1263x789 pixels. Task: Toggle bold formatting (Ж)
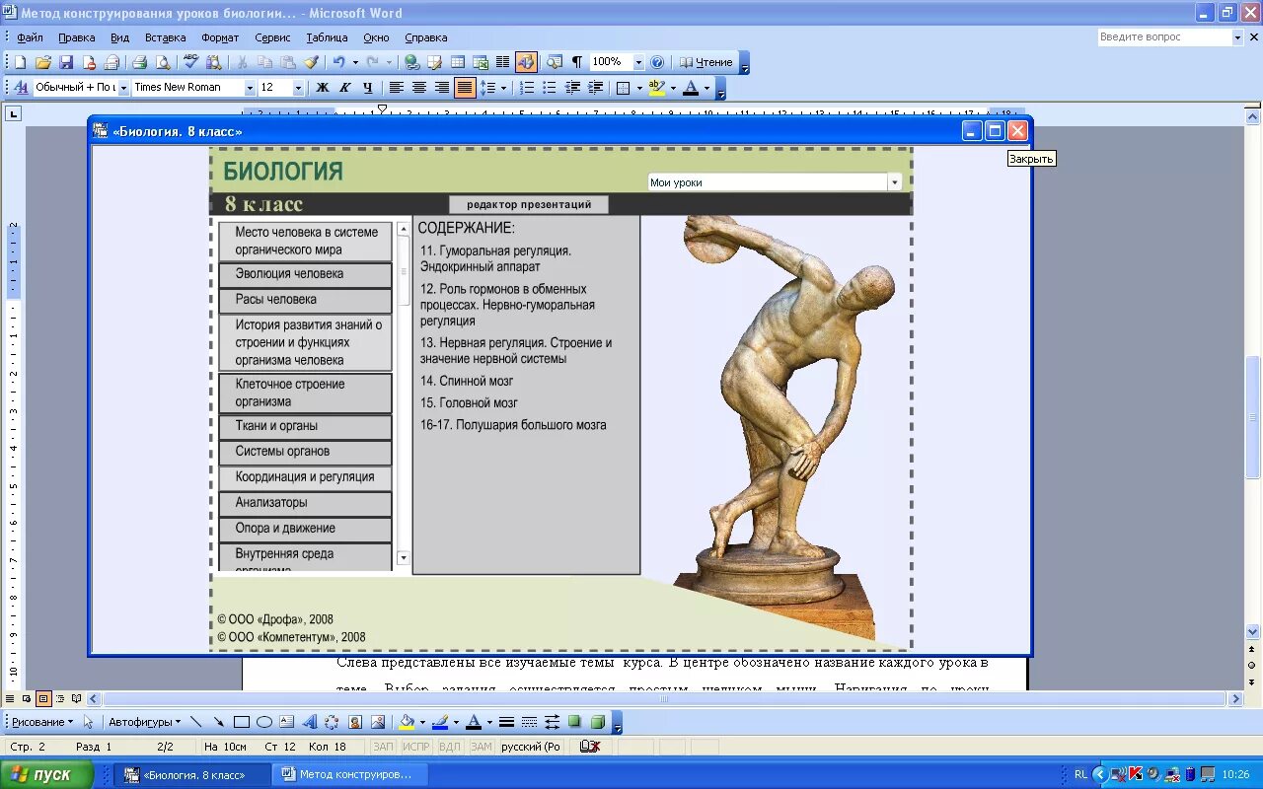pyautogui.click(x=322, y=88)
